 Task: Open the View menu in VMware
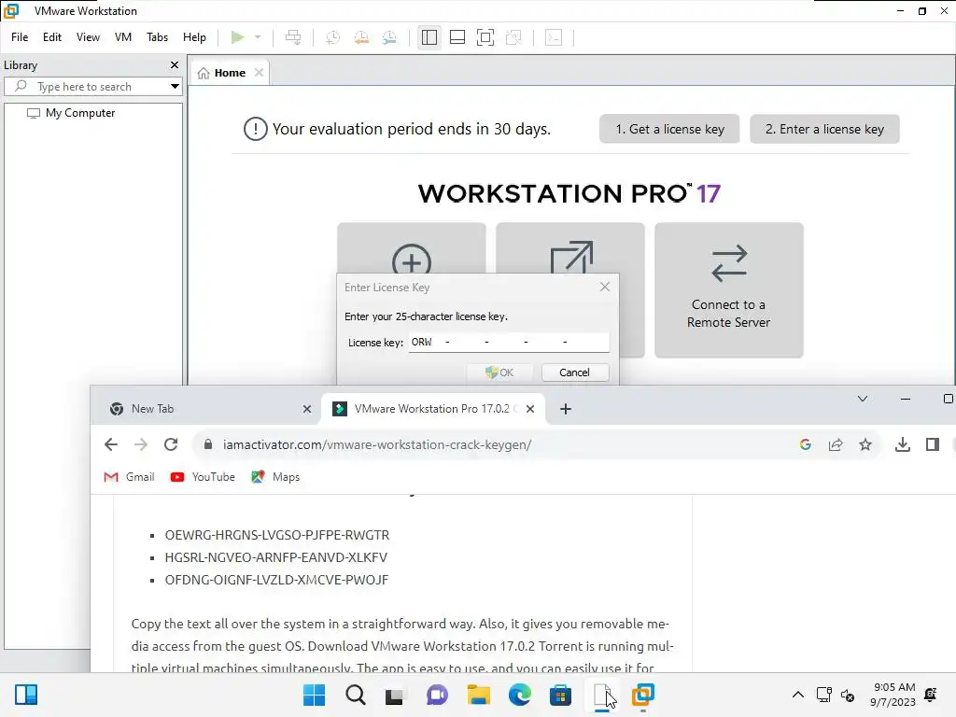88,37
